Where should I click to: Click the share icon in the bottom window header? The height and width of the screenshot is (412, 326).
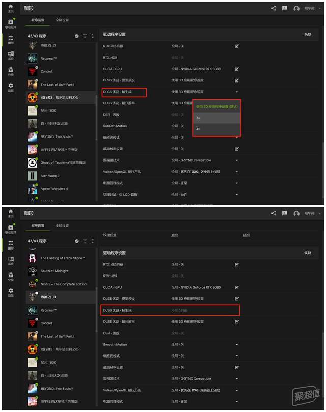pos(274,213)
